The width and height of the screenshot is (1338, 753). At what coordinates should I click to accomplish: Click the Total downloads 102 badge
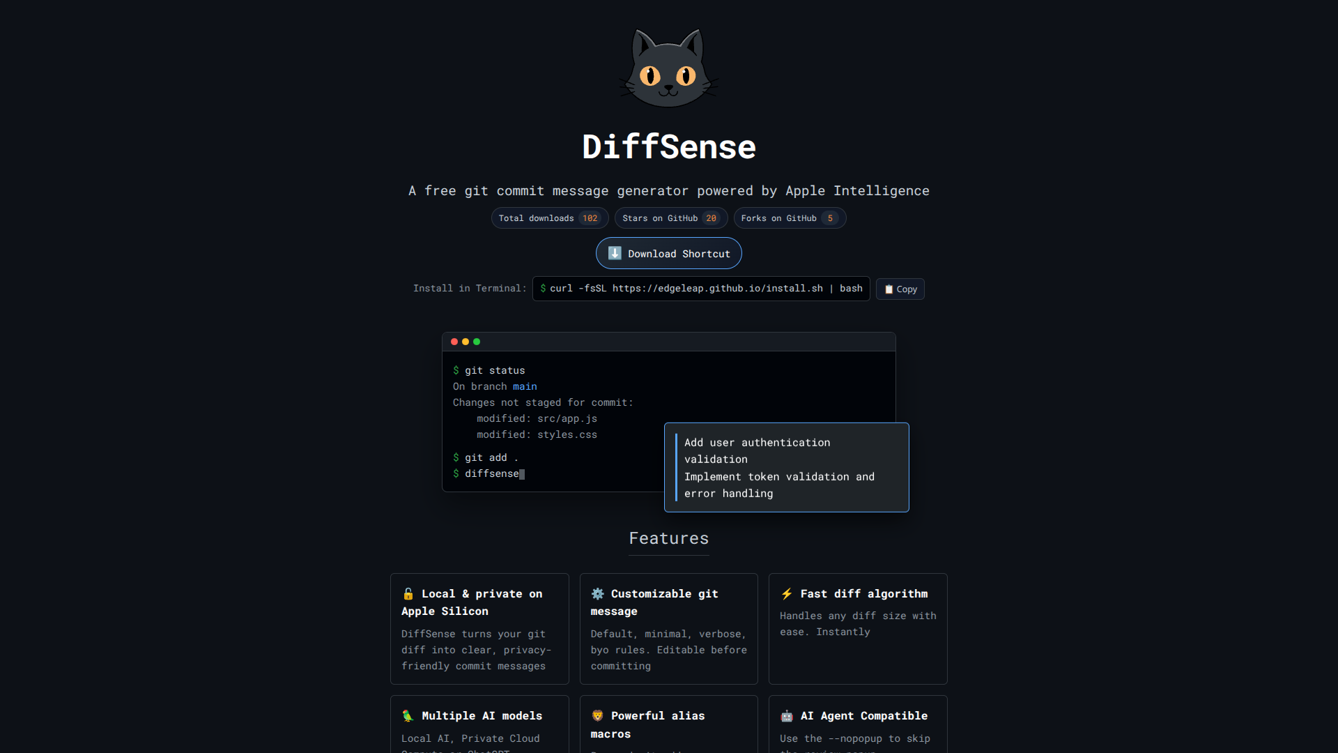(x=549, y=218)
